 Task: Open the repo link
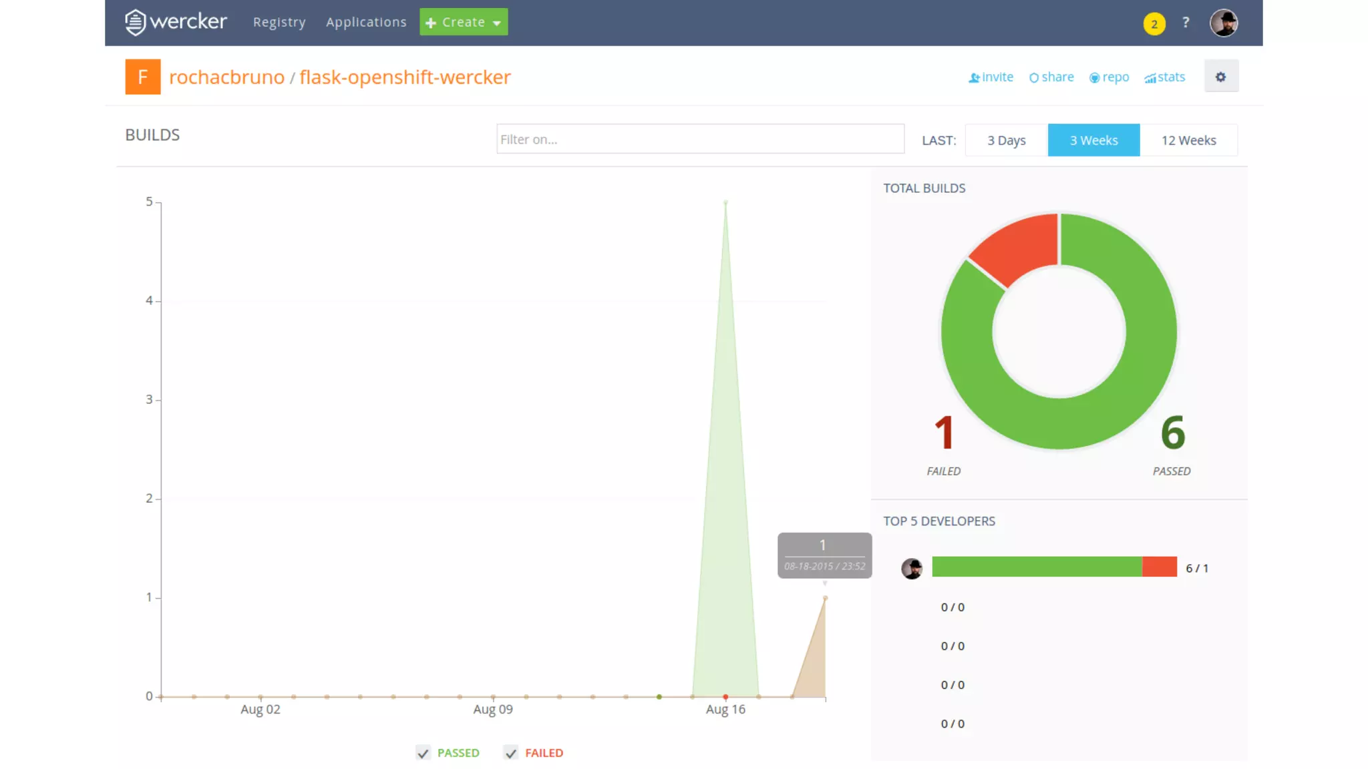pos(1109,77)
